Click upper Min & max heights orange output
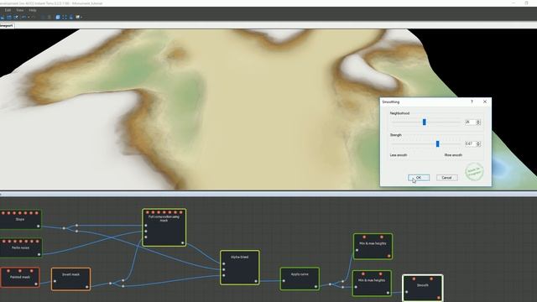Image resolution: width=537 pixels, height=302 pixels. (388, 256)
